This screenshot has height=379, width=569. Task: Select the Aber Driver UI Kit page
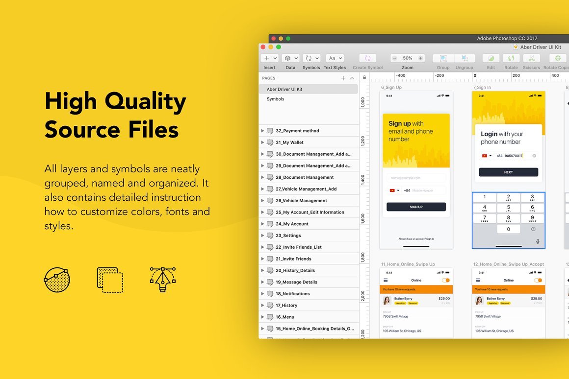(x=284, y=89)
